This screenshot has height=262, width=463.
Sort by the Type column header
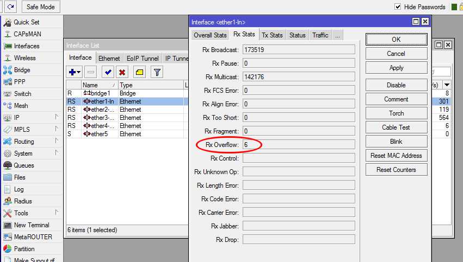[x=151, y=85]
